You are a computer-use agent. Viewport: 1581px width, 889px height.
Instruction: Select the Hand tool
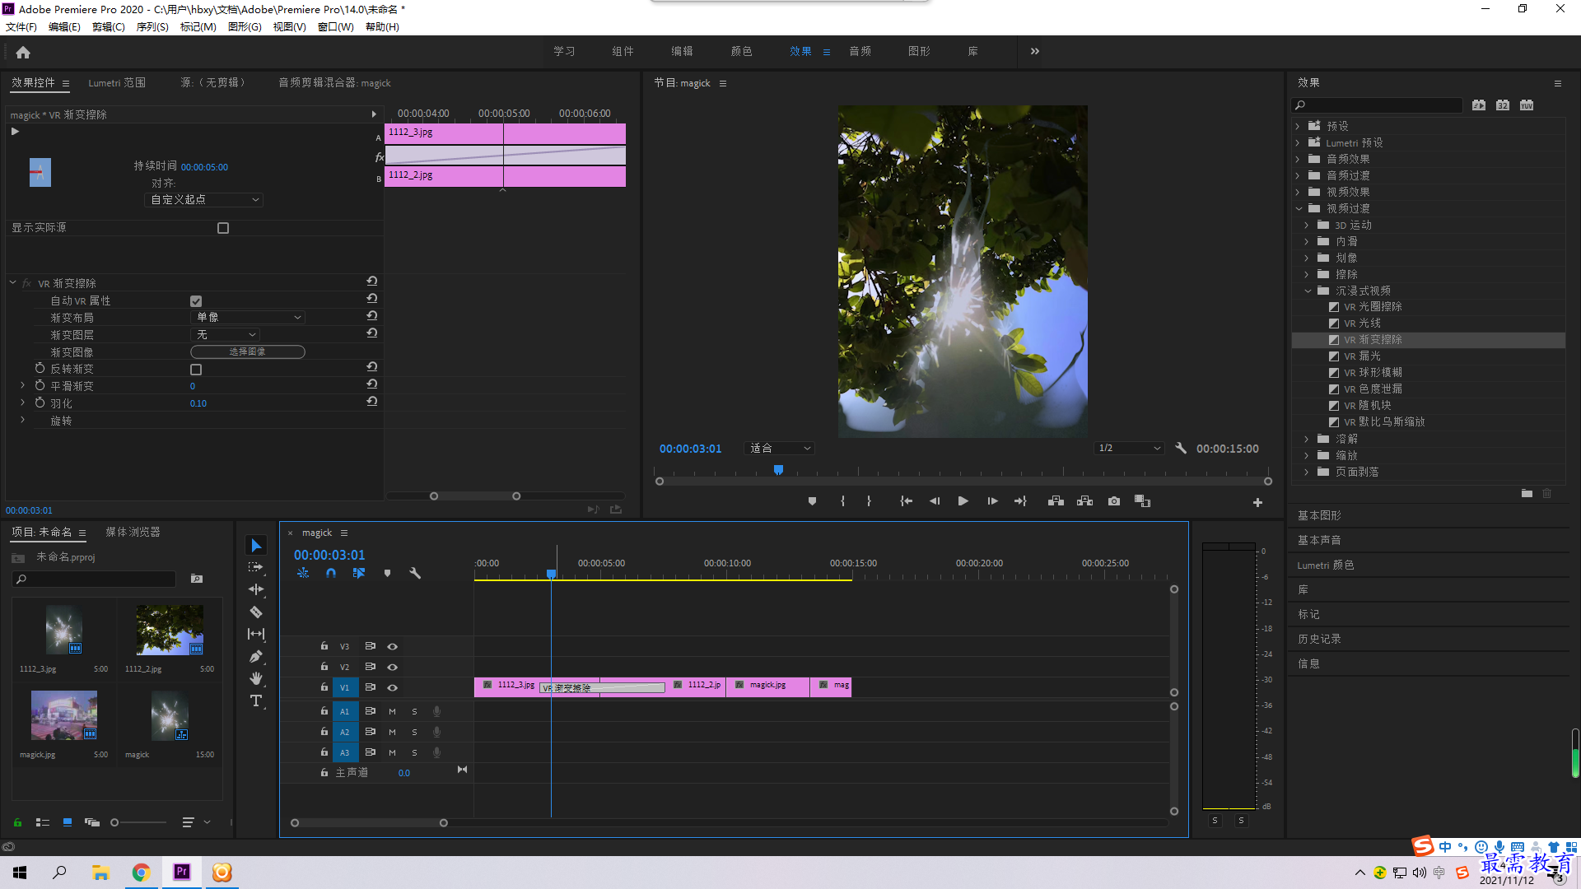(x=256, y=678)
